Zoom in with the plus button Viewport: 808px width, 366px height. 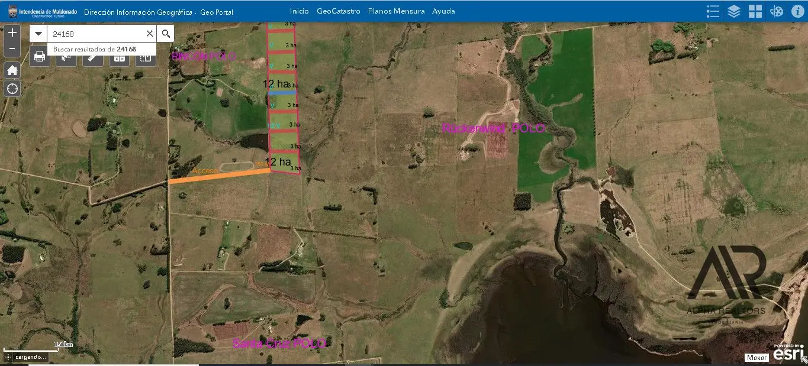12,33
